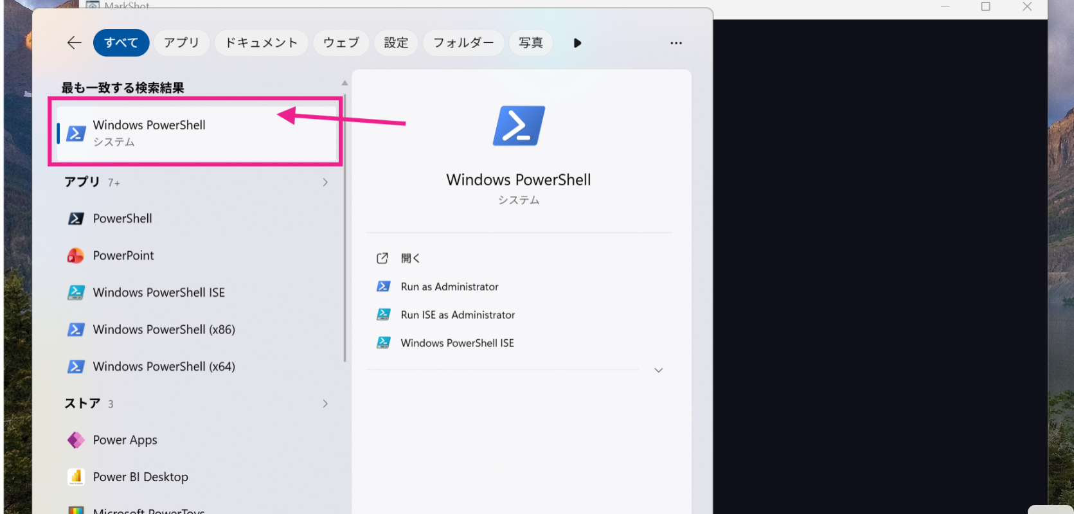This screenshot has width=1074, height=514.
Task: Switch to the 写真 filter tab
Action: [531, 43]
